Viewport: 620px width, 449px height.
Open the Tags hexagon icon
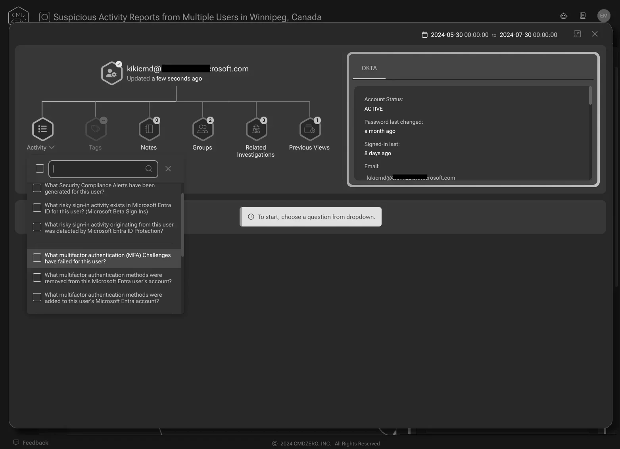click(96, 129)
